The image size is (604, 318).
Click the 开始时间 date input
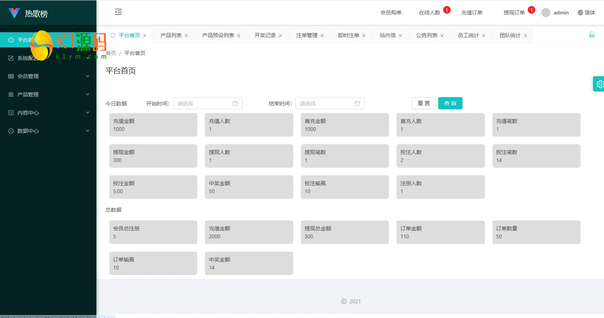tap(208, 103)
